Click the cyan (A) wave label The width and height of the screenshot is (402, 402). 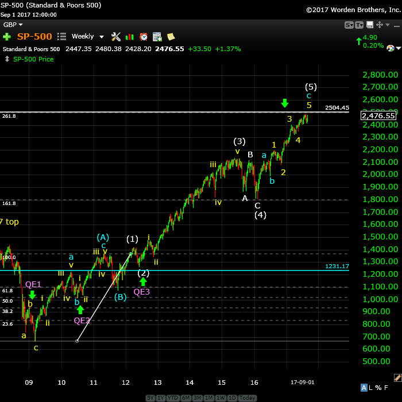(x=103, y=237)
